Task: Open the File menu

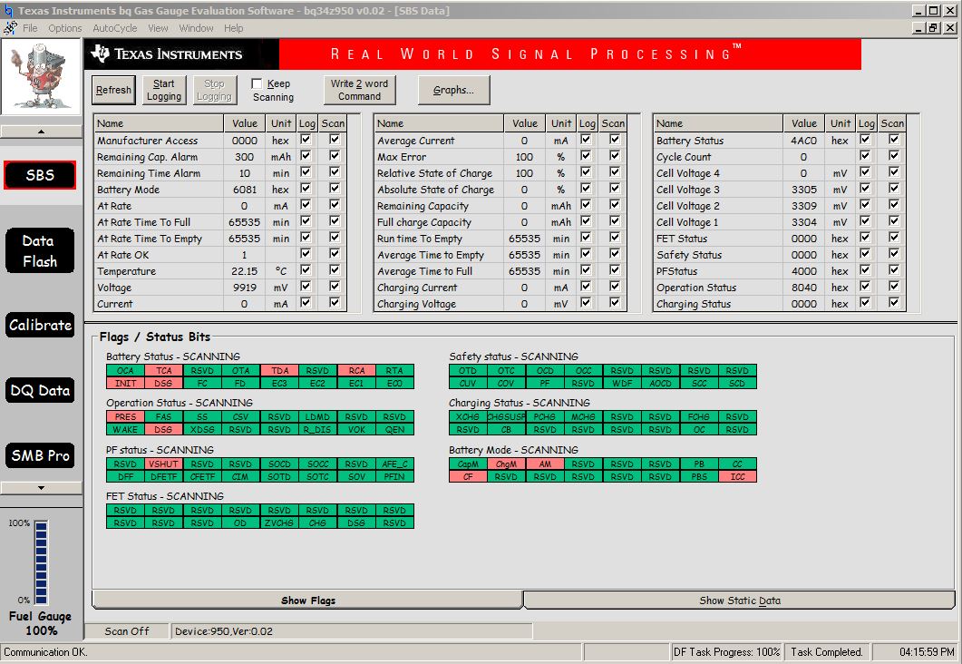Action: pyautogui.click(x=30, y=28)
